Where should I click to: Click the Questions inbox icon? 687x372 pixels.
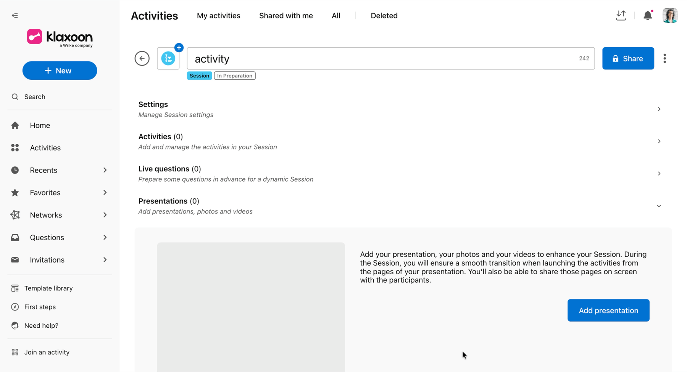[x=15, y=237]
